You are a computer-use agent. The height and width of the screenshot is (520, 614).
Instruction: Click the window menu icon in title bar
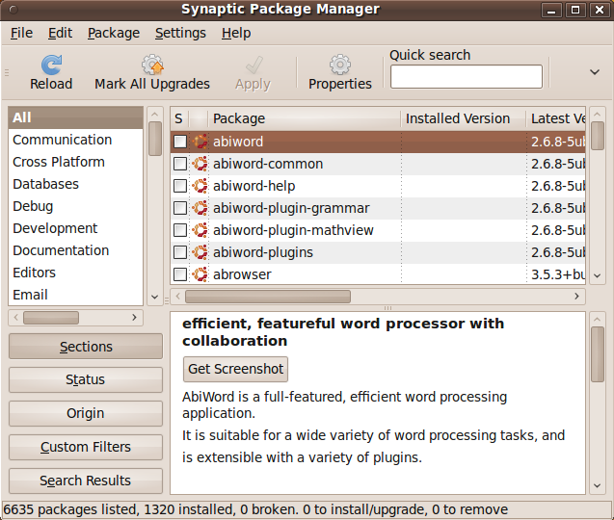(13, 10)
